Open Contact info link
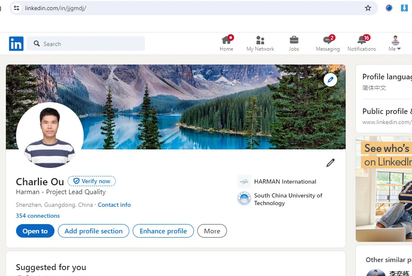 pos(114,205)
